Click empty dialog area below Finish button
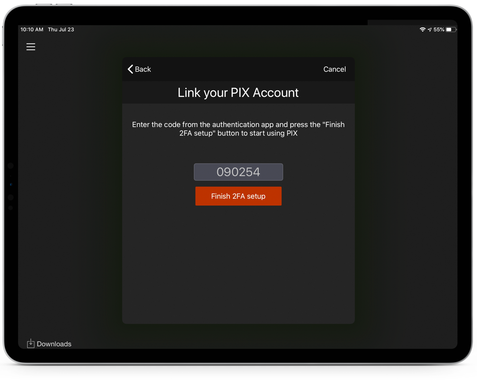The image size is (477, 381). 238,265
